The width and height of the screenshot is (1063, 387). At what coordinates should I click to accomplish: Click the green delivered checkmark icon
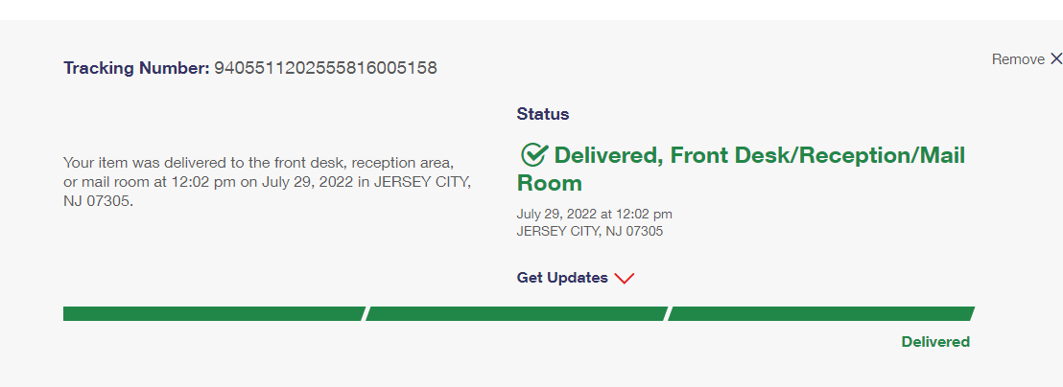[532, 154]
